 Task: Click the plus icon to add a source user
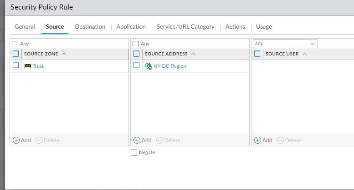pyautogui.click(x=257, y=140)
